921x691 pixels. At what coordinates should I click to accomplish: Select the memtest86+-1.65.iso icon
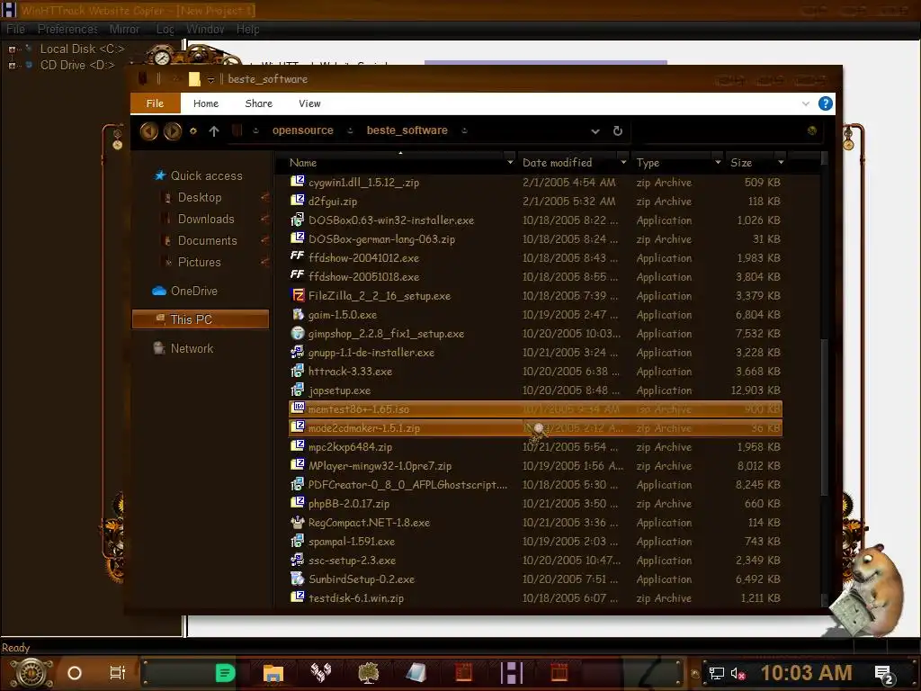point(298,408)
